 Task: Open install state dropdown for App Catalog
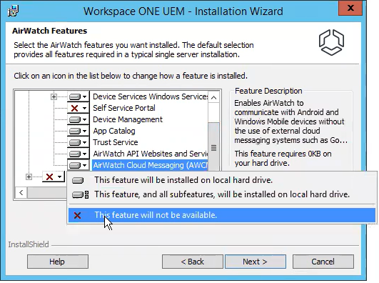click(78, 131)
